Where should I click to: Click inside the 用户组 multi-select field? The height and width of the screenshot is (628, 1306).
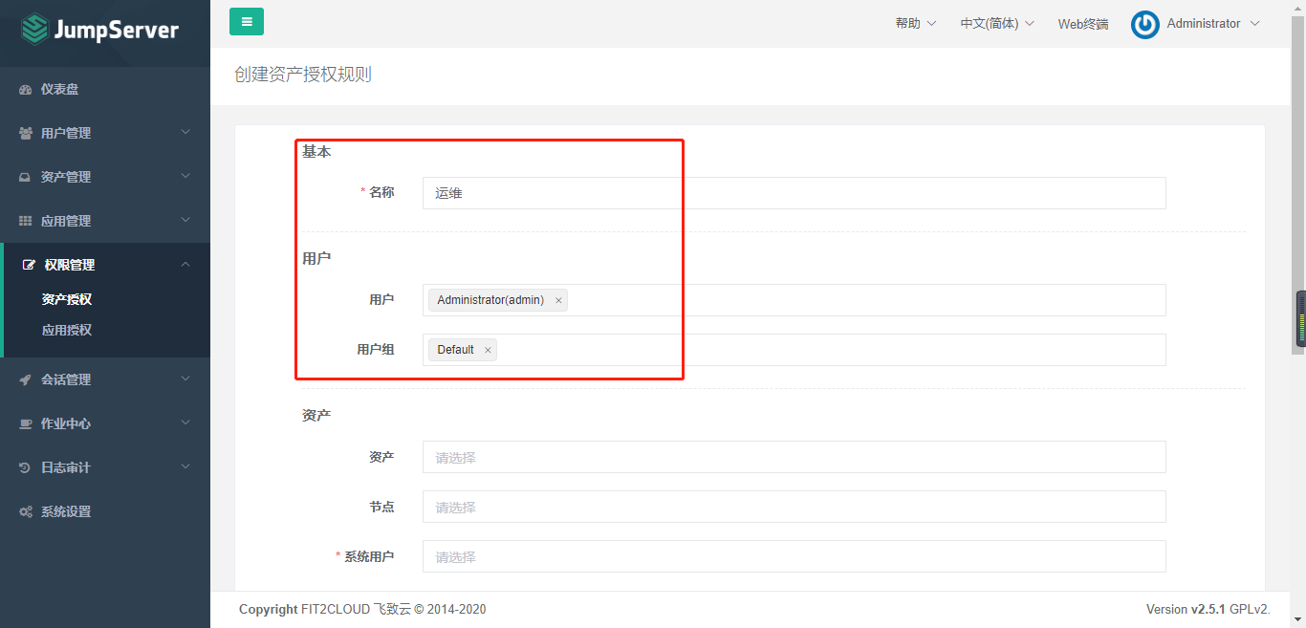pyautogui.click(x=794, y=350)
